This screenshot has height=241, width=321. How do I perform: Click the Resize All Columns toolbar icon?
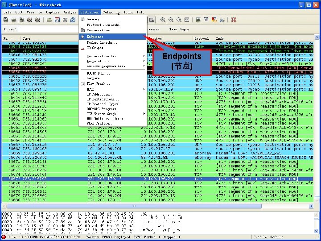pyautogui.click(x=186, y=20)
